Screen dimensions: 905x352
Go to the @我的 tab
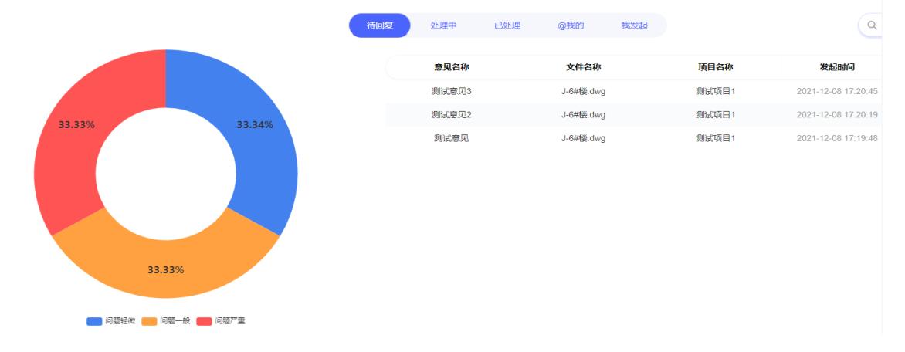tap(571, 25)
